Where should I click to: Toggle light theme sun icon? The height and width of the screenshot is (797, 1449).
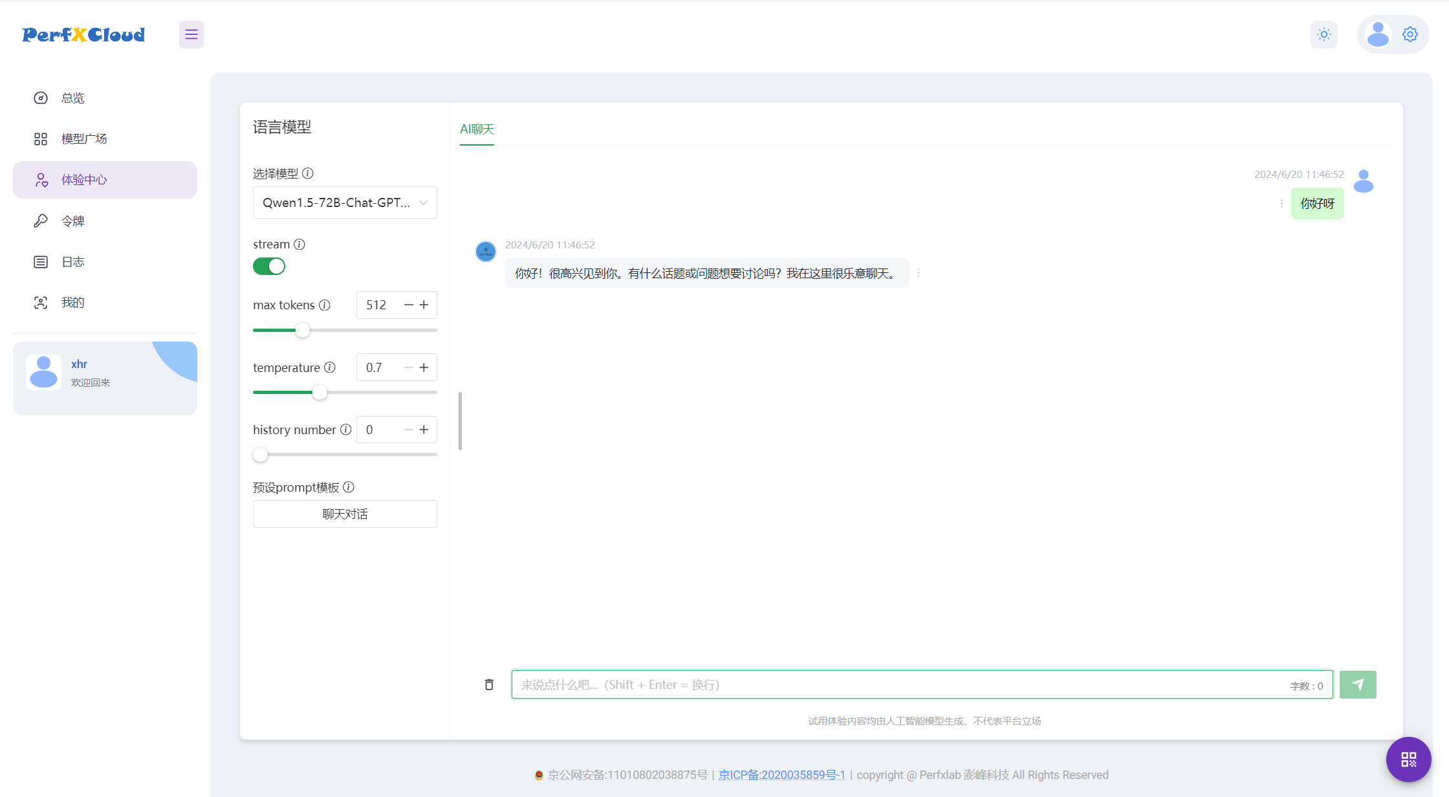coord(1324,34)
